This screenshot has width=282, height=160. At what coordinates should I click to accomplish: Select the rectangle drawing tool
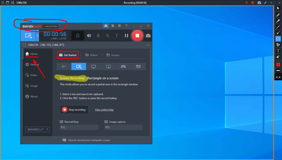(278, 39)
